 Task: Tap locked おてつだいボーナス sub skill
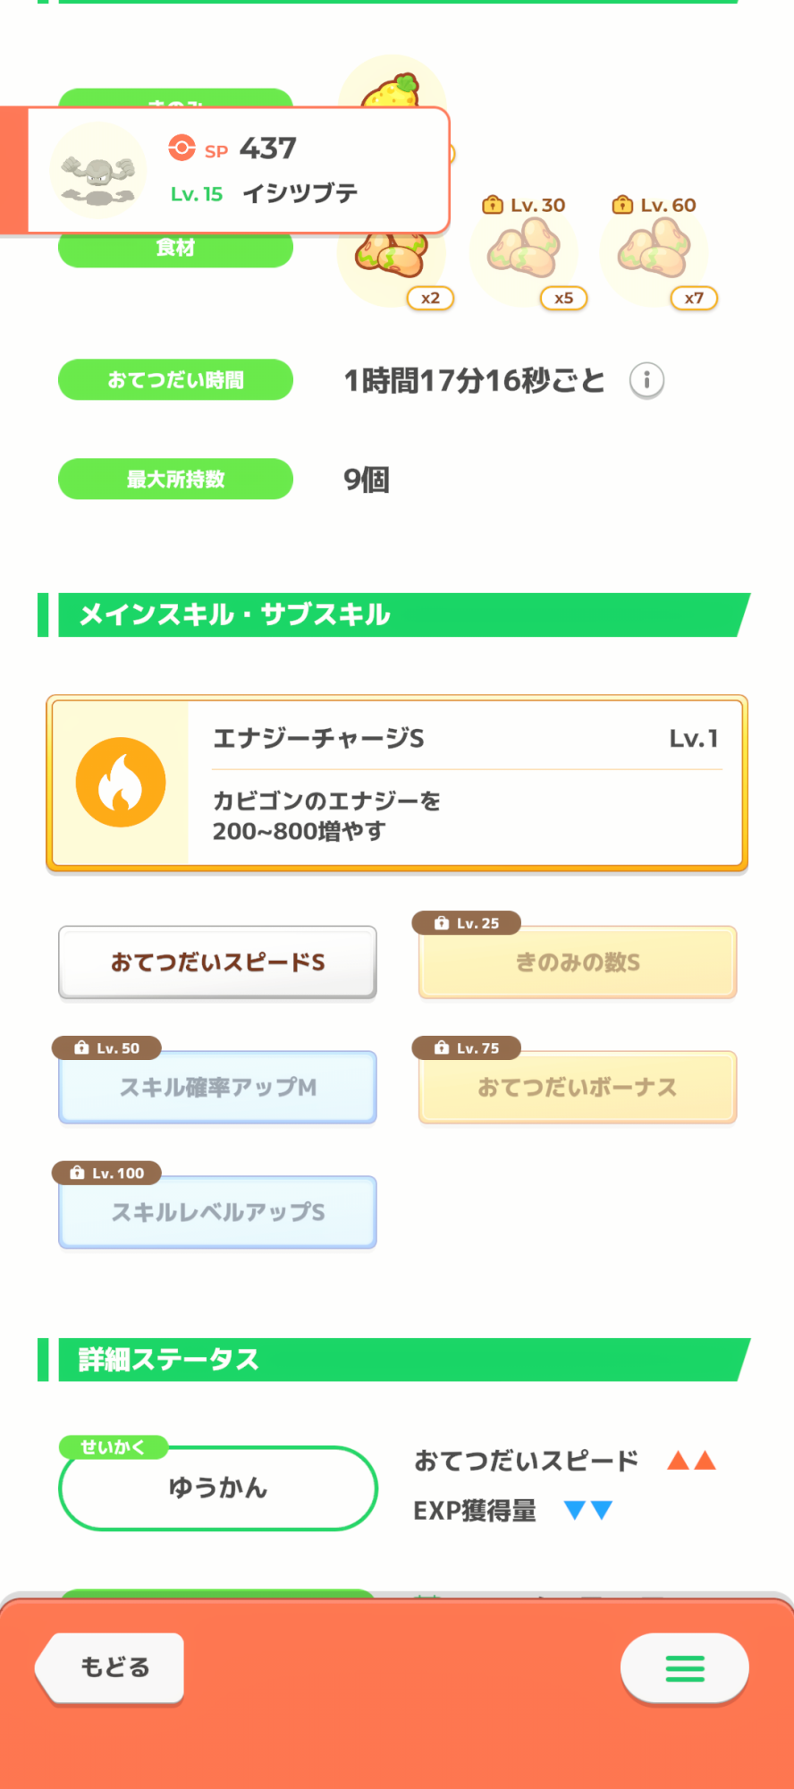click(x=578, y=1088)
